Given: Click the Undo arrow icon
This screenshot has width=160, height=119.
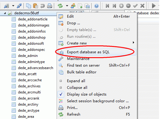Looking at the screenshot, I should (43, 6).
